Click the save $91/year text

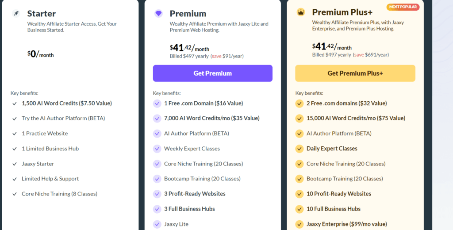click(228, 56)
